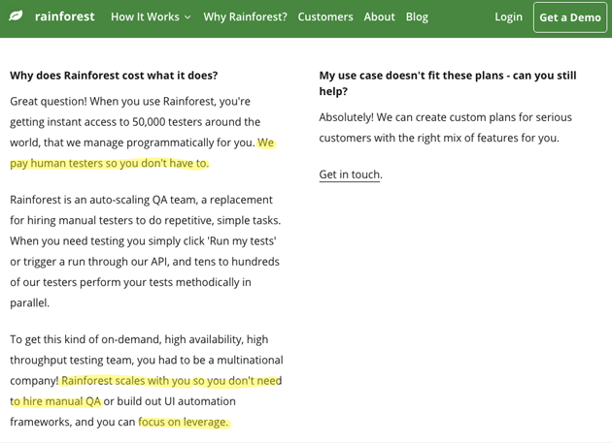Click the 'Why does Rainforest cost' heading

pyautogui.click(x=114, y=76)
